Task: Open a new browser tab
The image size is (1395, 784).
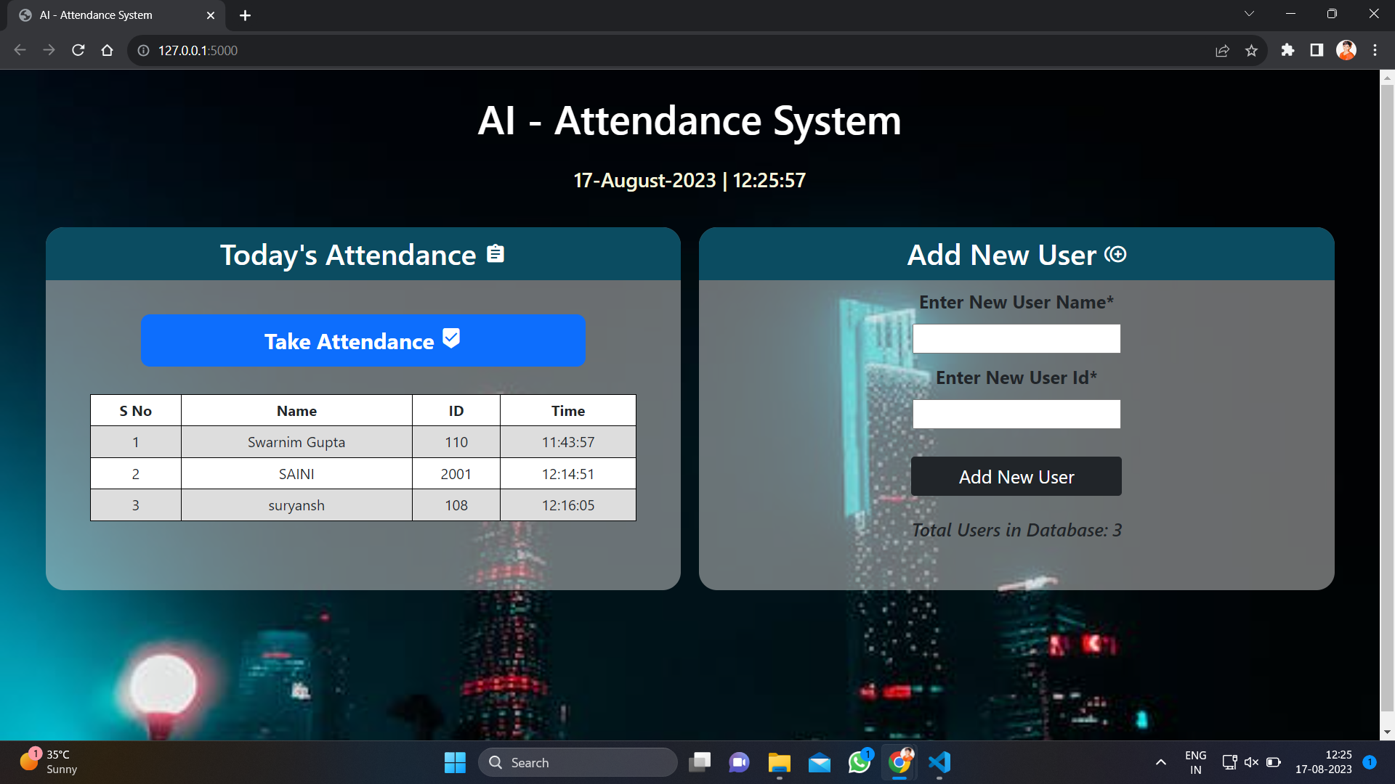Action: (245, 15)
